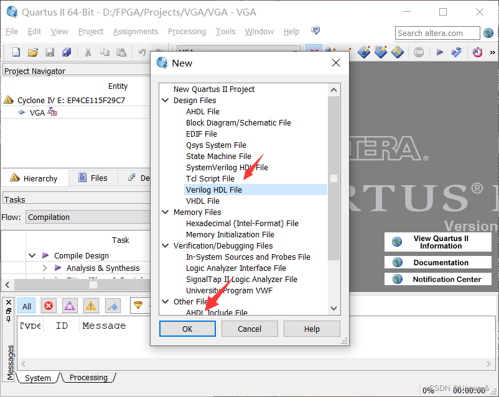Click the TimeQuest clock toolbar icon
The width and height of the screenshot is (499, 397).
[477, 52]
